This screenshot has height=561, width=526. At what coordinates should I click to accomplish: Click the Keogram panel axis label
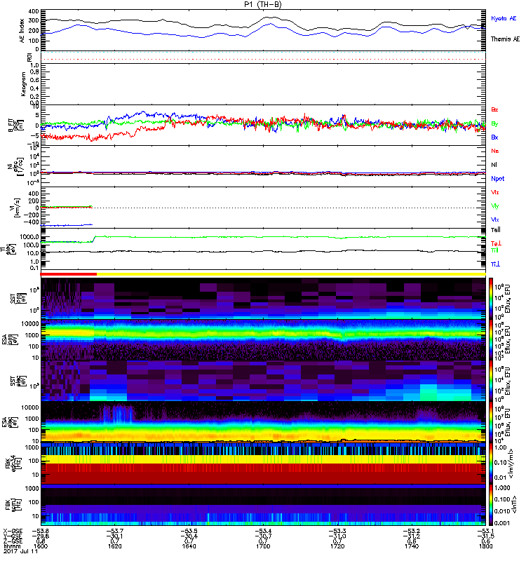tap(23, 84)
